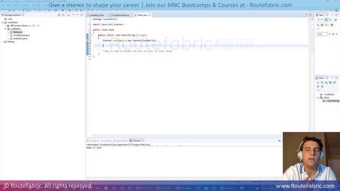Select Bank.java in Package Explorer
This screenshot has height=191, width=340.
click(18, 32)
